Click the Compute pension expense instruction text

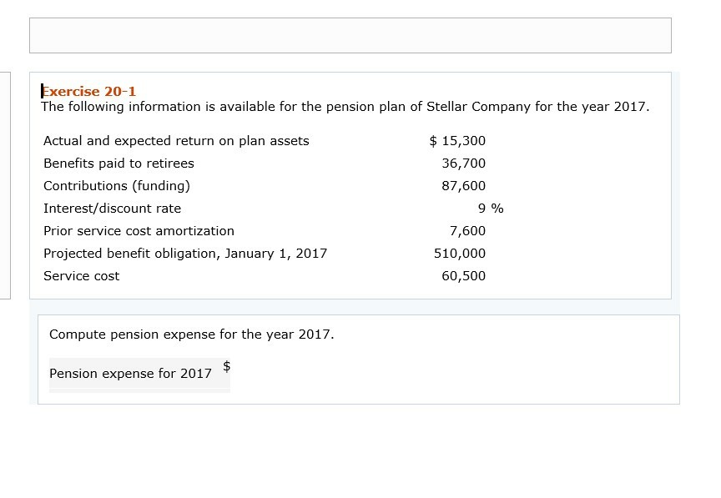191,335
